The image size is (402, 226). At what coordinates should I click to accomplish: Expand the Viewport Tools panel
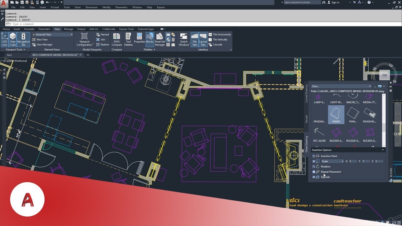click(15, 50)
